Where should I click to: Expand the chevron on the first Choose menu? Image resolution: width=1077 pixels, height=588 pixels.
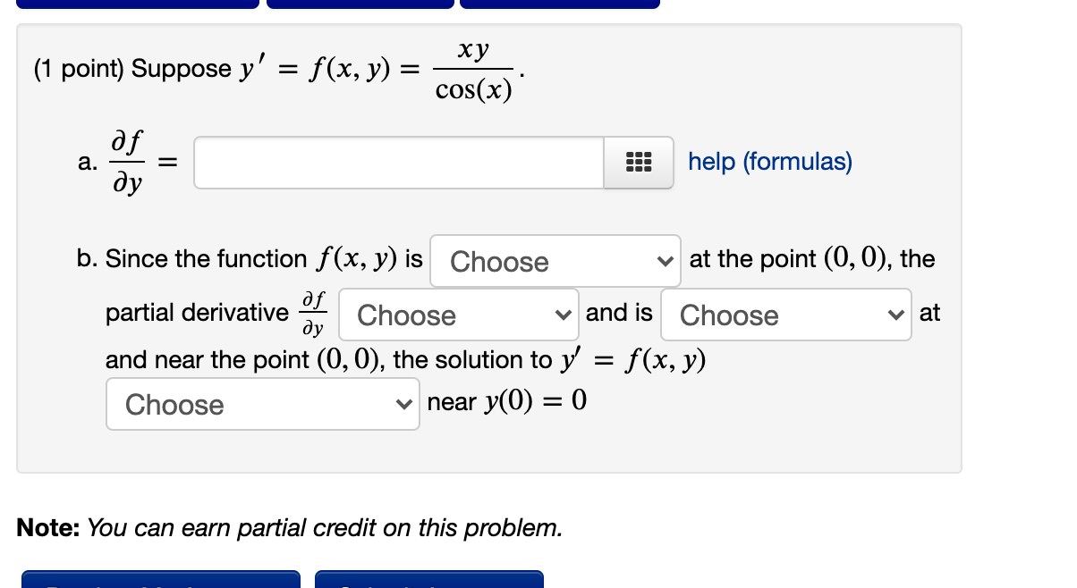tap(666, 261)
